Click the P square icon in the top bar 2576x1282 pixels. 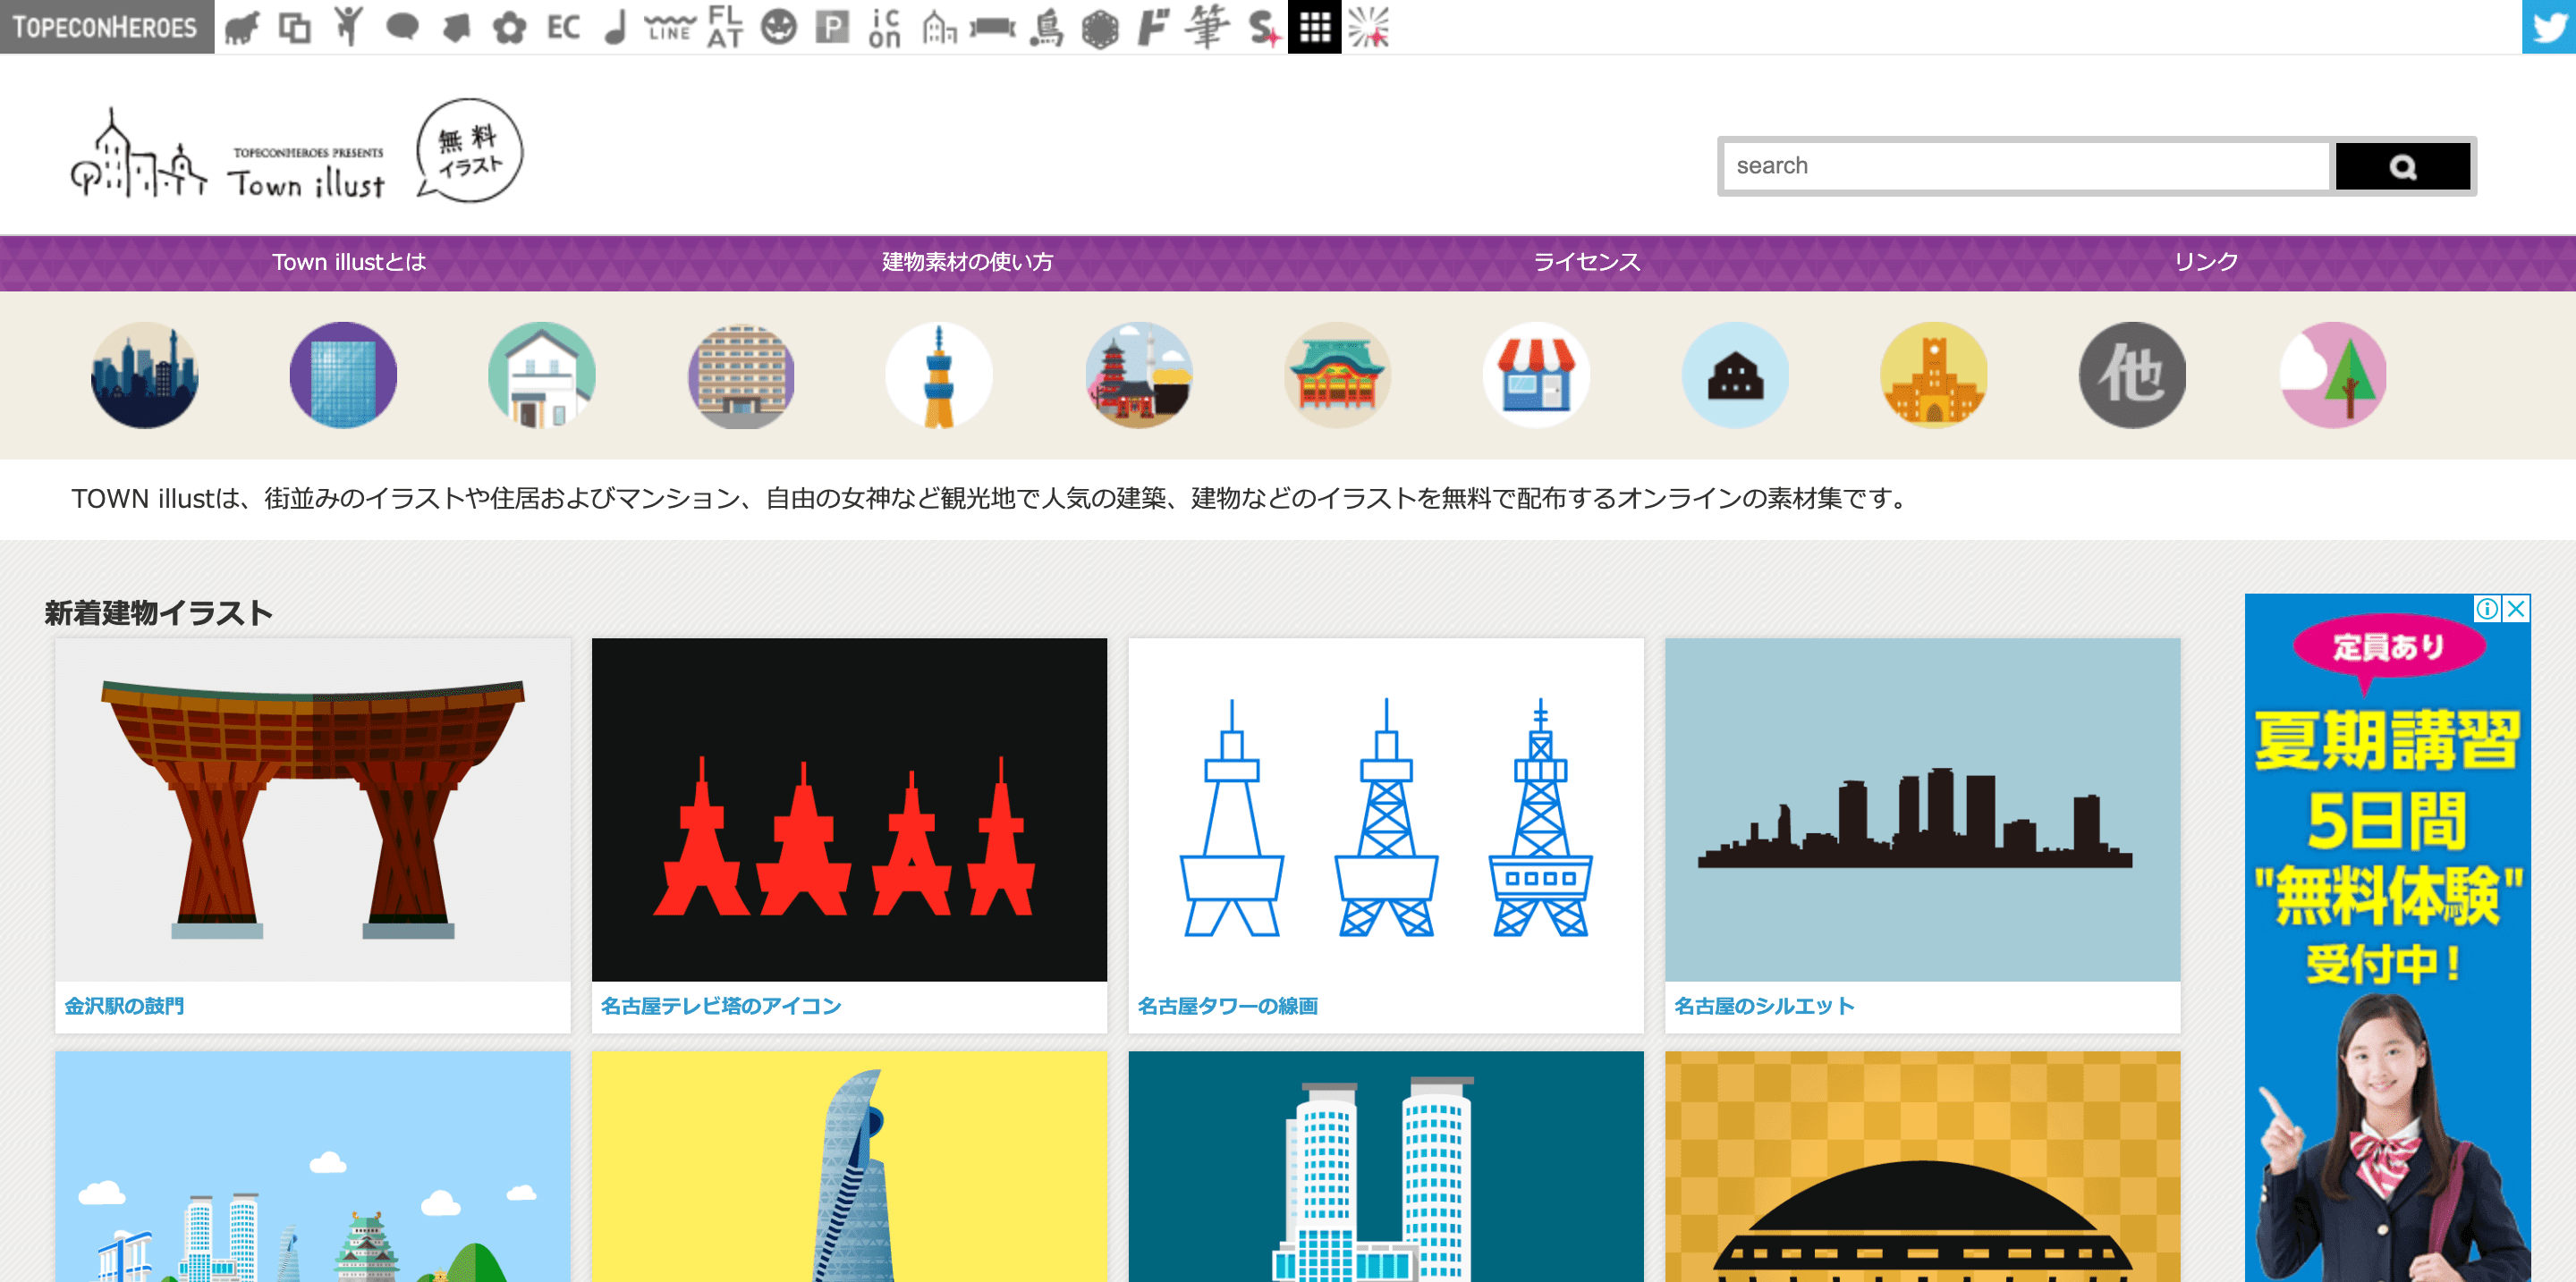831,27
